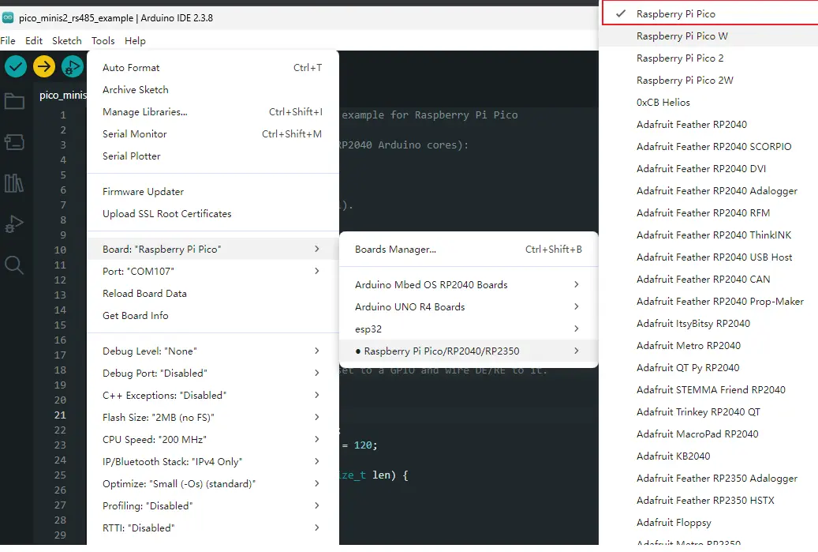Click Upload SSL Root Certificates
818x552 pixels.
[213, 213]
